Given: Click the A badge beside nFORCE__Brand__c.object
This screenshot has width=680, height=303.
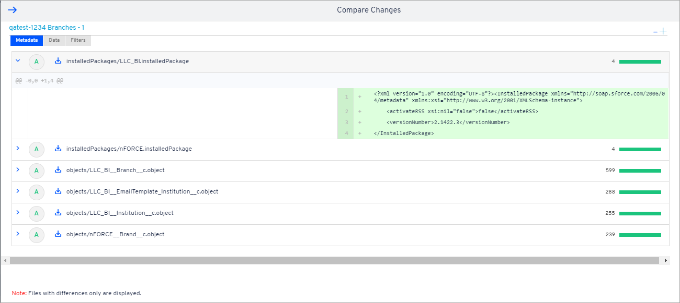Looking at the screenshot, I should (x=37, y=234).
